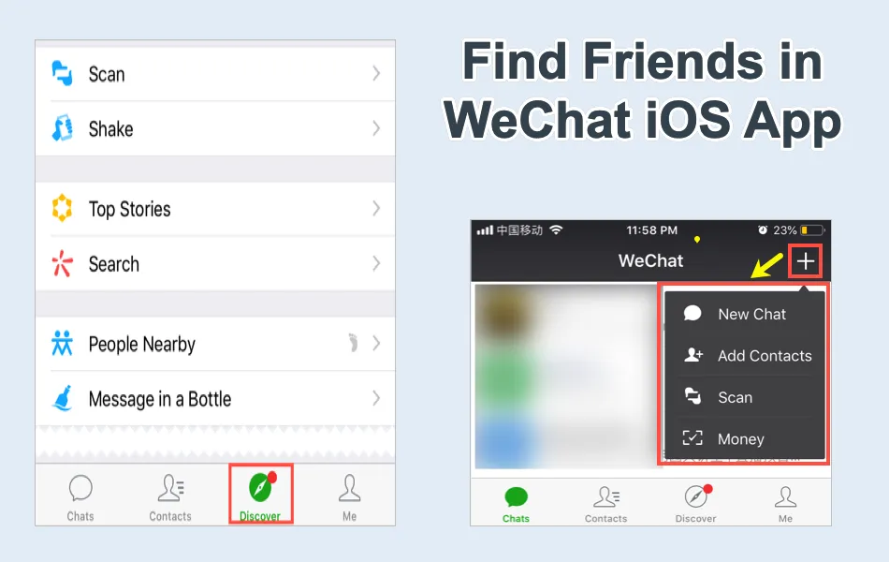Viewport: 889px width, 562px height.
Task: Open the Top Stories flower icon
Action: coord(62,208)
